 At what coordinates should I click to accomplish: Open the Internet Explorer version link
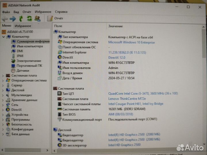point(127,53)
